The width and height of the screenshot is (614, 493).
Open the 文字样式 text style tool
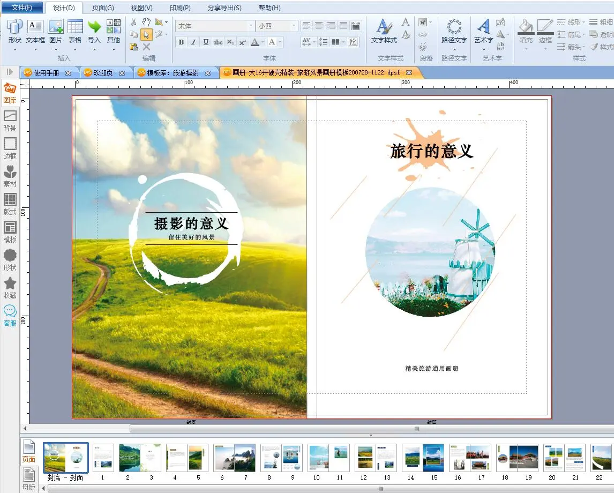tap(384, 31)
